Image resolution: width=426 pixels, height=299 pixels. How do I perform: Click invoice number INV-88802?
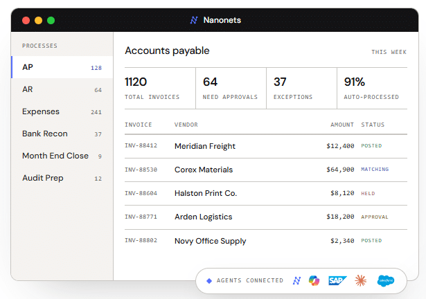click(141, 240)
